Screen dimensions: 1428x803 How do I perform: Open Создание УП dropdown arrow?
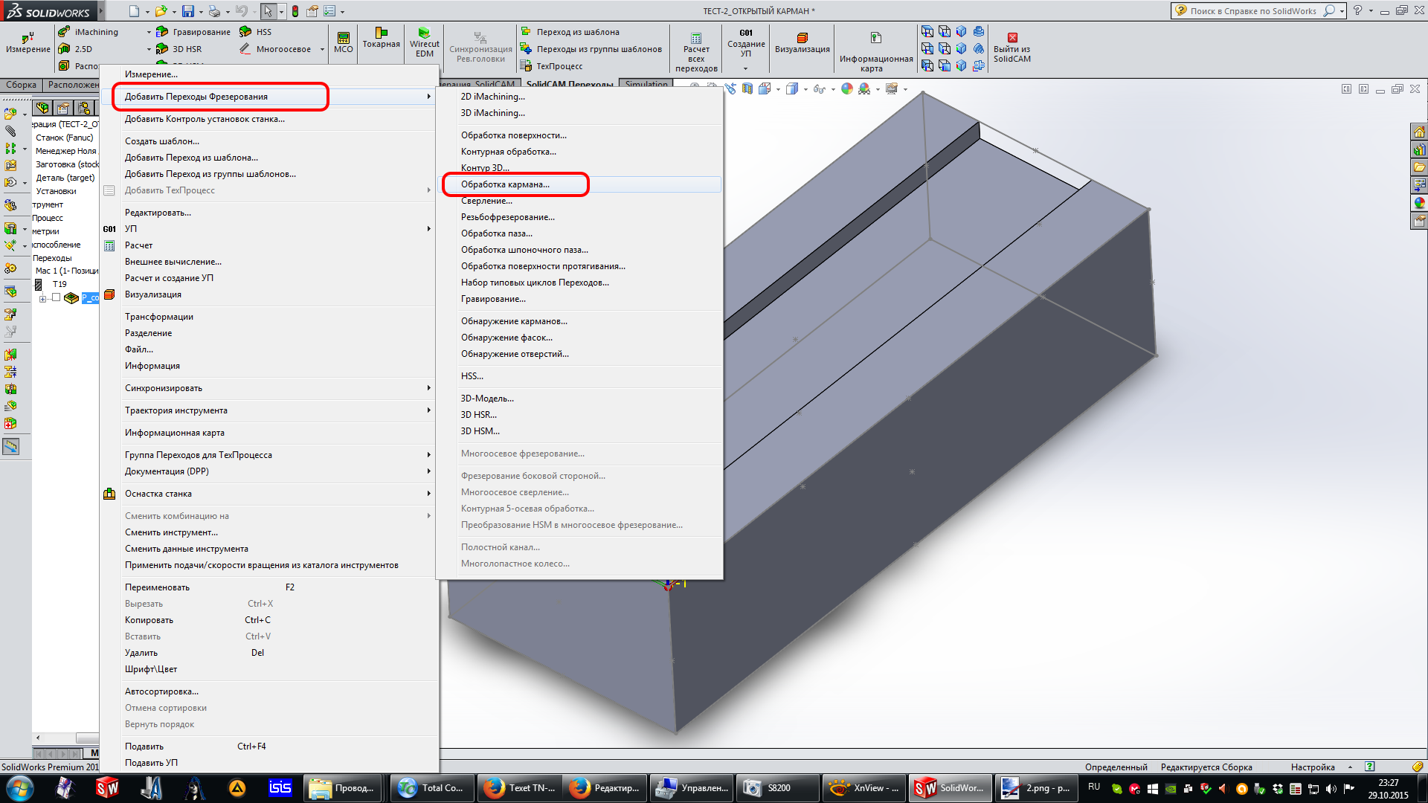coord(745,68)
